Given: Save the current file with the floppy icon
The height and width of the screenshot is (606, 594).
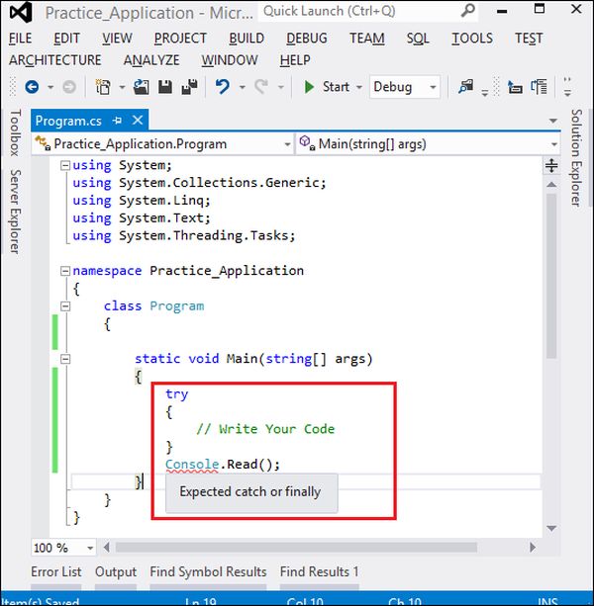Looking at the screenshot, I should [x=165, y=87].
